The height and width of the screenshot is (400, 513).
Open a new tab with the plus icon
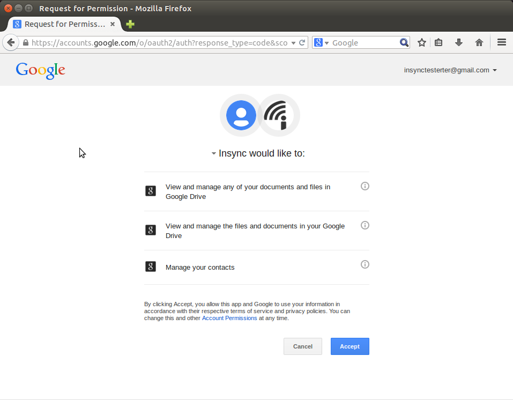pyautogui.click(x=130, y=24)
